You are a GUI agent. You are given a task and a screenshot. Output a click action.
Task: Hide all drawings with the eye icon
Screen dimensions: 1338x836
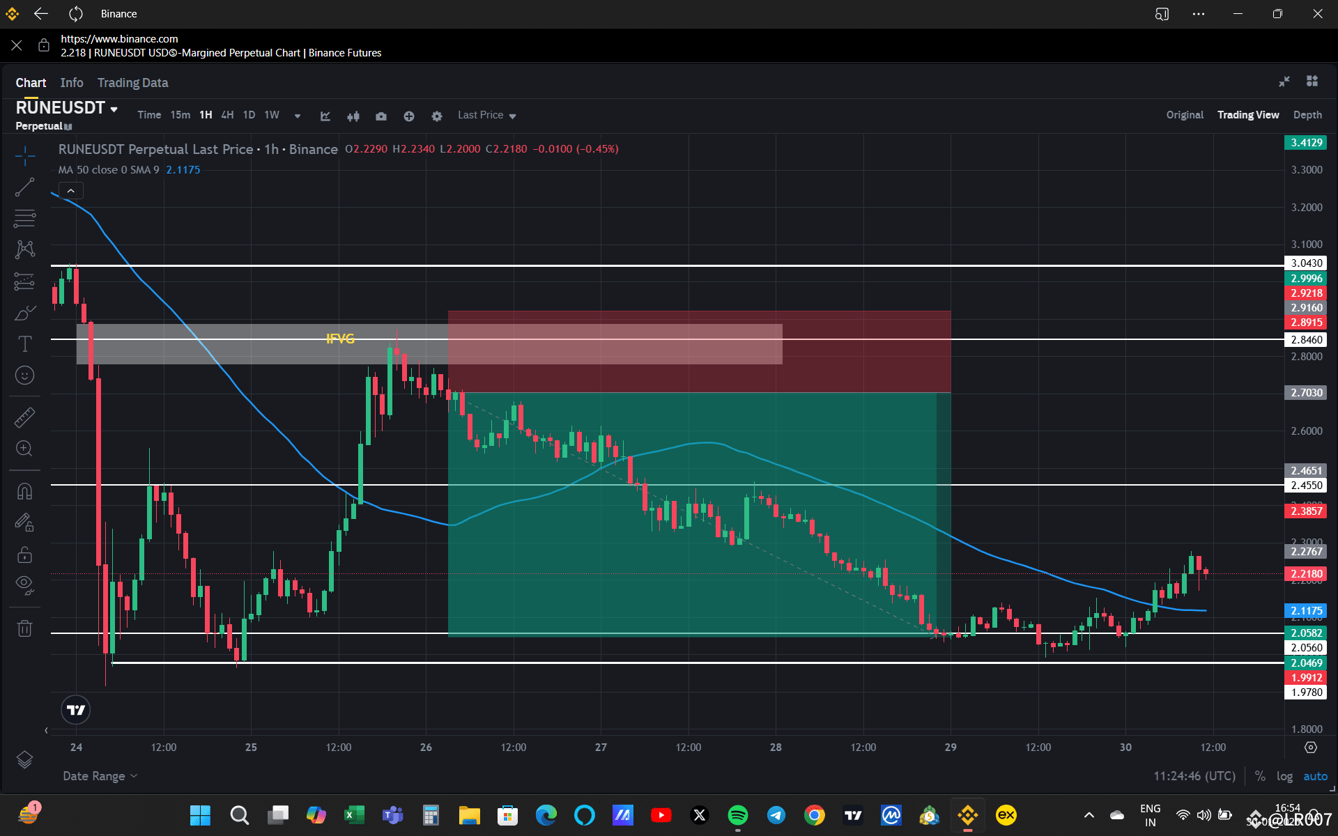click(24, 585)
